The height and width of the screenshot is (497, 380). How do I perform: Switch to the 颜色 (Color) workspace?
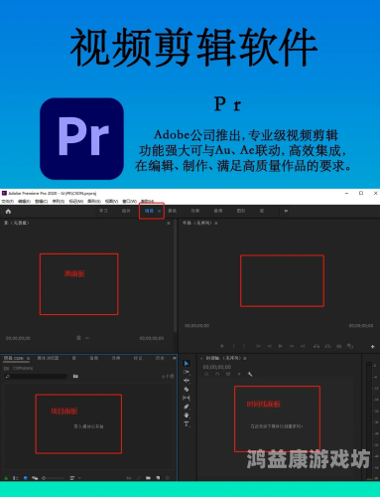point(172,211)
